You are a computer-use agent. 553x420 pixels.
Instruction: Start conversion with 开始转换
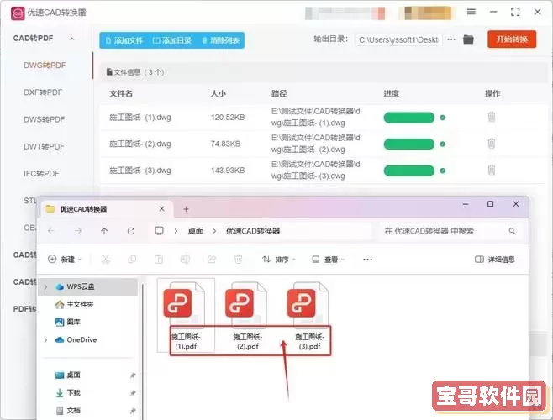[512, 39]
